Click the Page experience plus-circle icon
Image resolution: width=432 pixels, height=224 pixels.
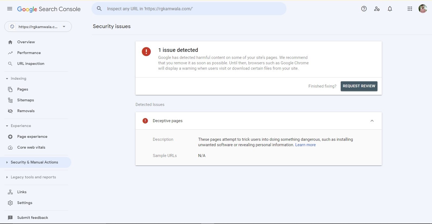[x=10, y=137]
